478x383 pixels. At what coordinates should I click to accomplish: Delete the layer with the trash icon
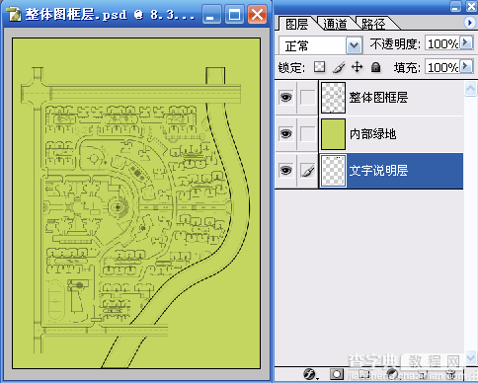pyautogui.click(x=451, y=374)
